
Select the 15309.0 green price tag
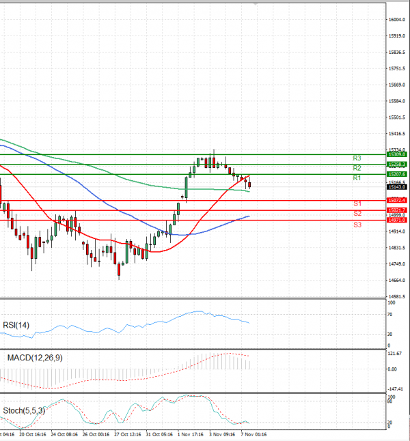(397, 154)
